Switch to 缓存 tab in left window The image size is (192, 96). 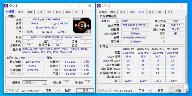20,12
